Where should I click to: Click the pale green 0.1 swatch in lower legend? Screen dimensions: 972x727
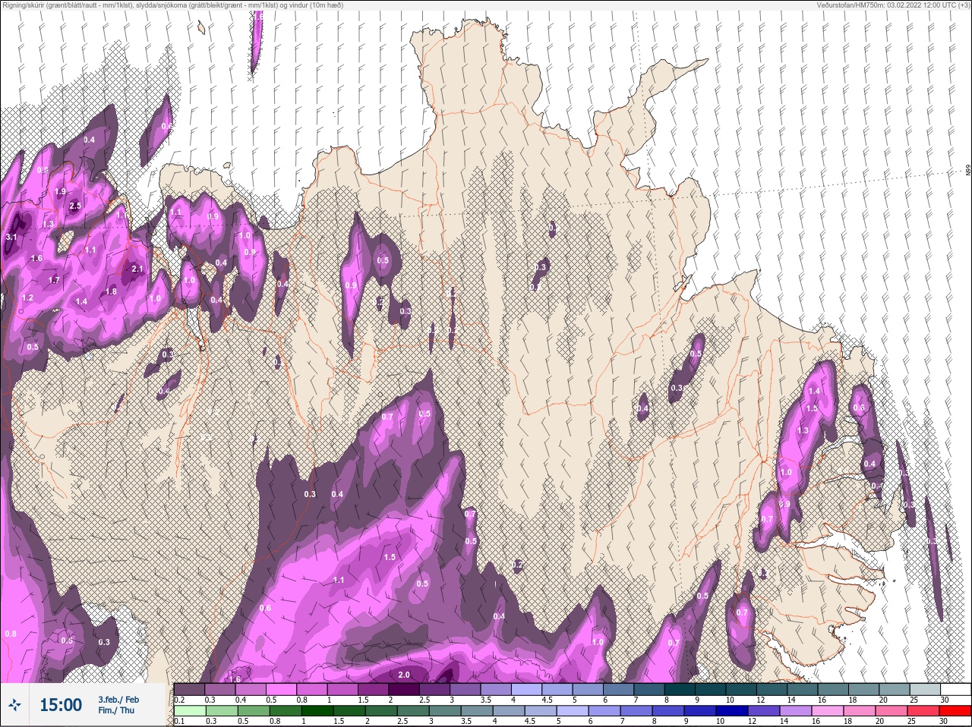coord(189,711)
